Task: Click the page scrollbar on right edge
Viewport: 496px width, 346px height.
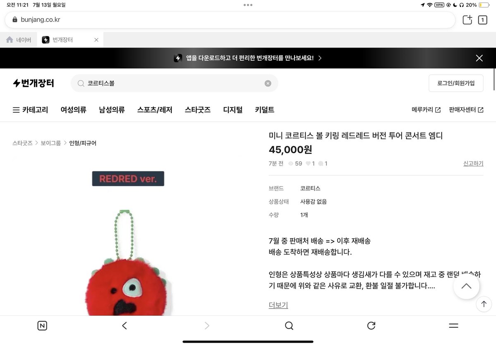Action: pyautogui.click(x=494, y=80)
